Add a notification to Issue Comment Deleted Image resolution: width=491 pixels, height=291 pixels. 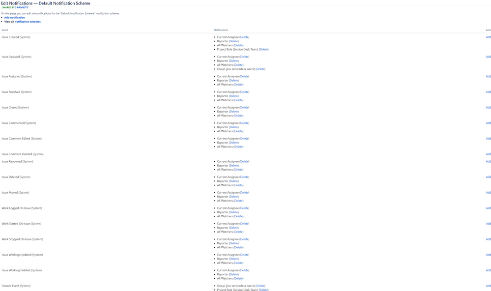488,154
